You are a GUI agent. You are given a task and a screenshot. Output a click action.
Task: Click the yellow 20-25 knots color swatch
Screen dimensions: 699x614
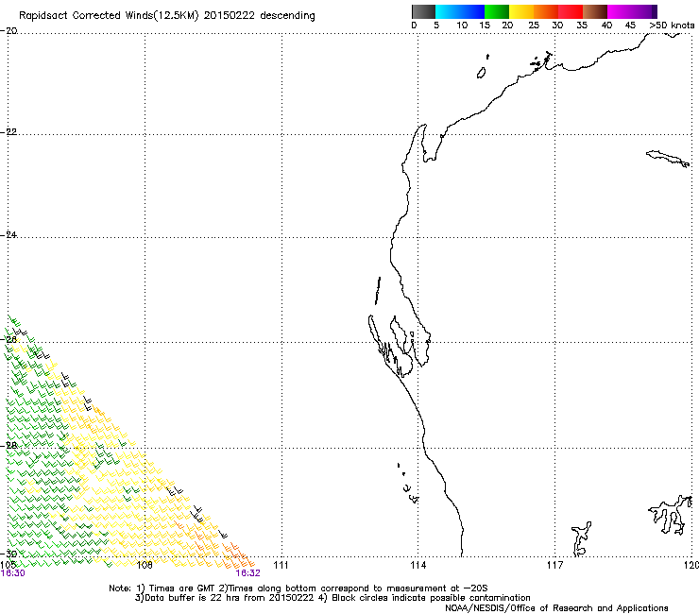coord(521,11)
